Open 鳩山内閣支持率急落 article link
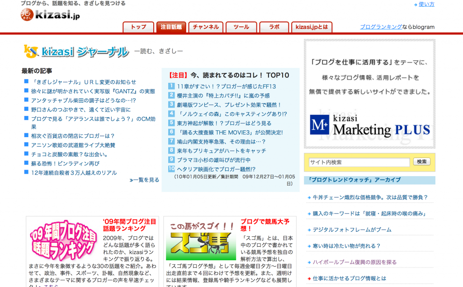Viewport: 463px width, 287px height. [x=221, y=142]
